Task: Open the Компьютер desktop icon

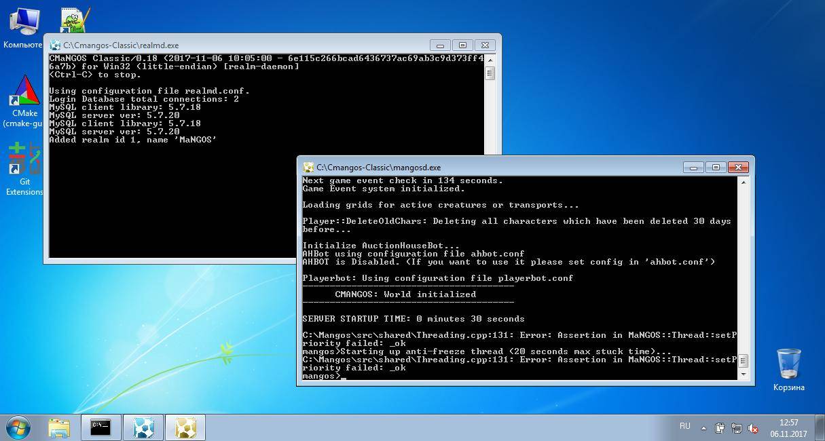Action: point(23,28)
